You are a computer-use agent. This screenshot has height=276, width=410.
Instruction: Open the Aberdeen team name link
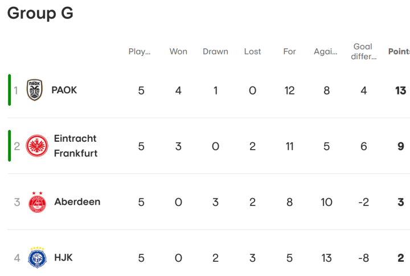tap(77, 202)
